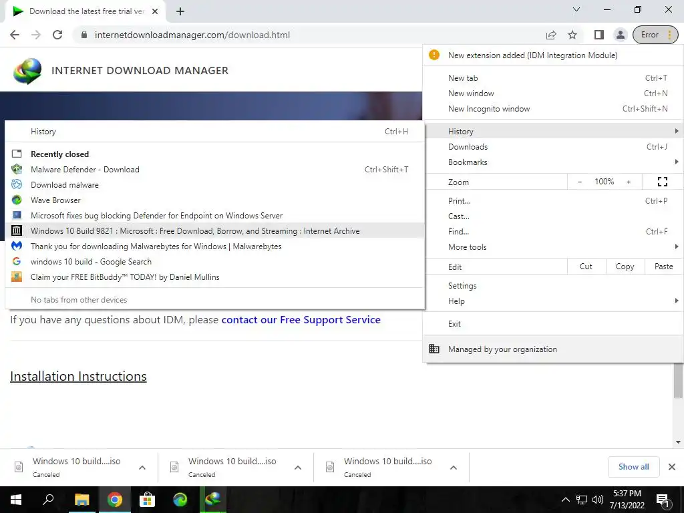Viewport: 684px width, 513px height.
Task: Expand the History submenu arrow
Action: (x=676, y=132)
